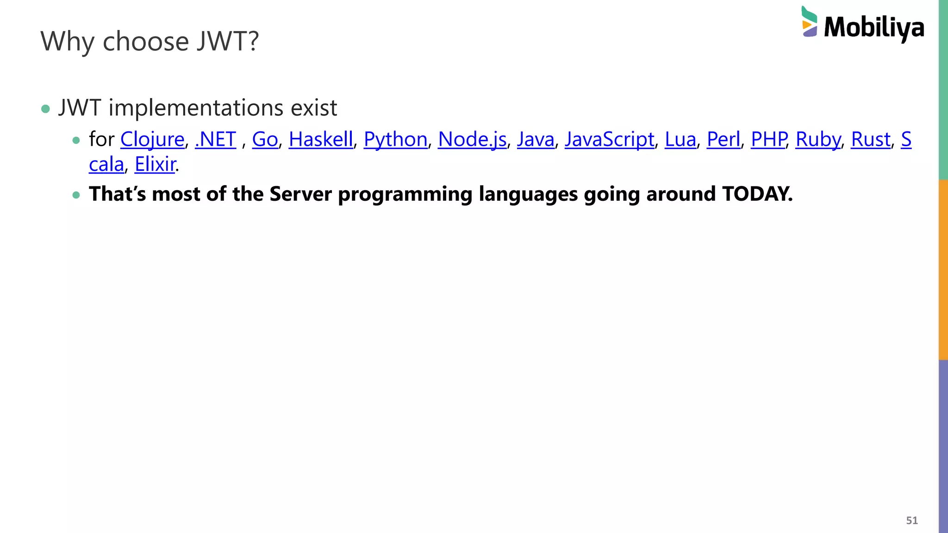Open the Clojure hyperlink
Image resolution: width=948 pixels, height=533 pixels.
[x=152, y=139]
